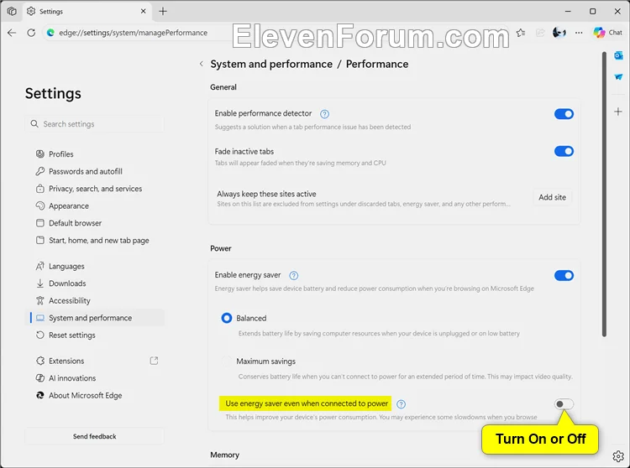This screenshot has height=468, width=630.
Task: Click help icon beside performance detector
Action: pos(324,114)
